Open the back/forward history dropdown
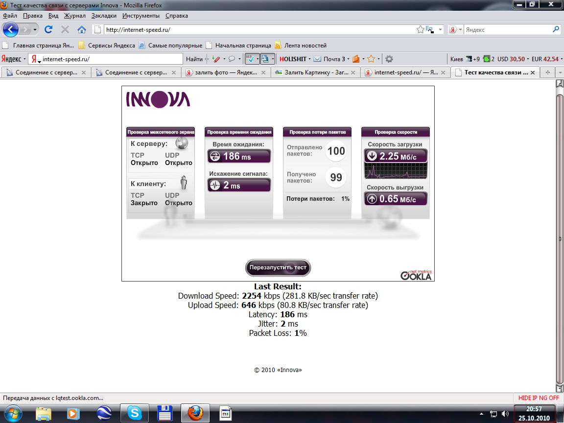The width and height of the screenshot is (564, 423). pyautogui.click(x=35, y=29)
